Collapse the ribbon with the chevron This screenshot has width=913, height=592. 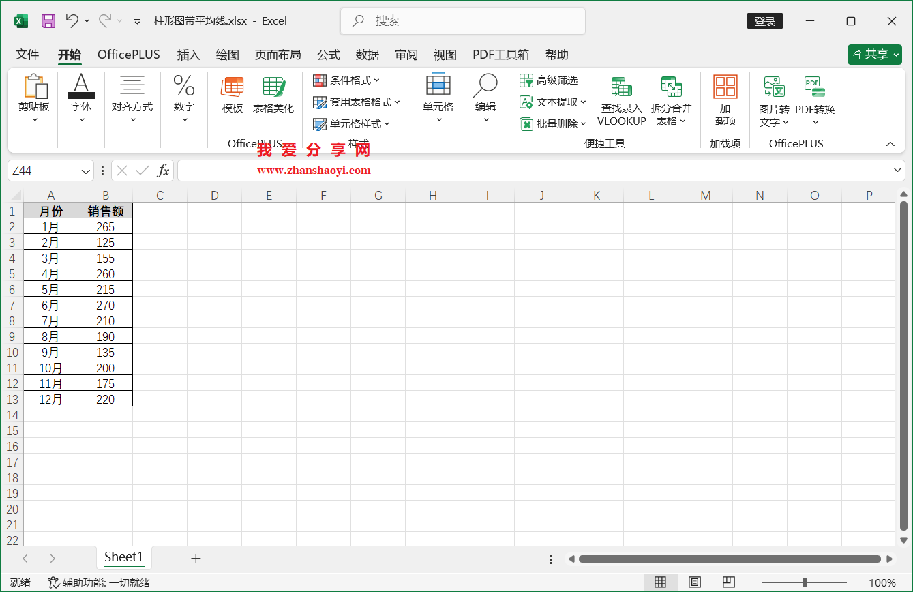click(890, 144)
